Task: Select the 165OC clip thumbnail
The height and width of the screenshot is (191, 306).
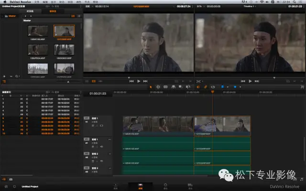Action: pyautogui.click(x=64, y=50)
